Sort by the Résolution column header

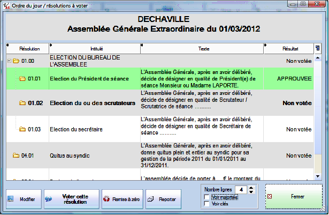28,49
